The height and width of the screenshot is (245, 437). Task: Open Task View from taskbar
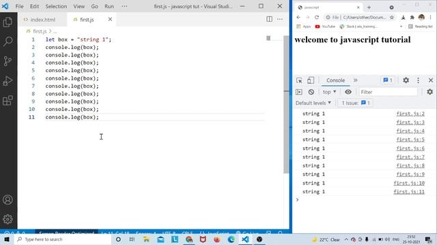click(x=132, y=239)
